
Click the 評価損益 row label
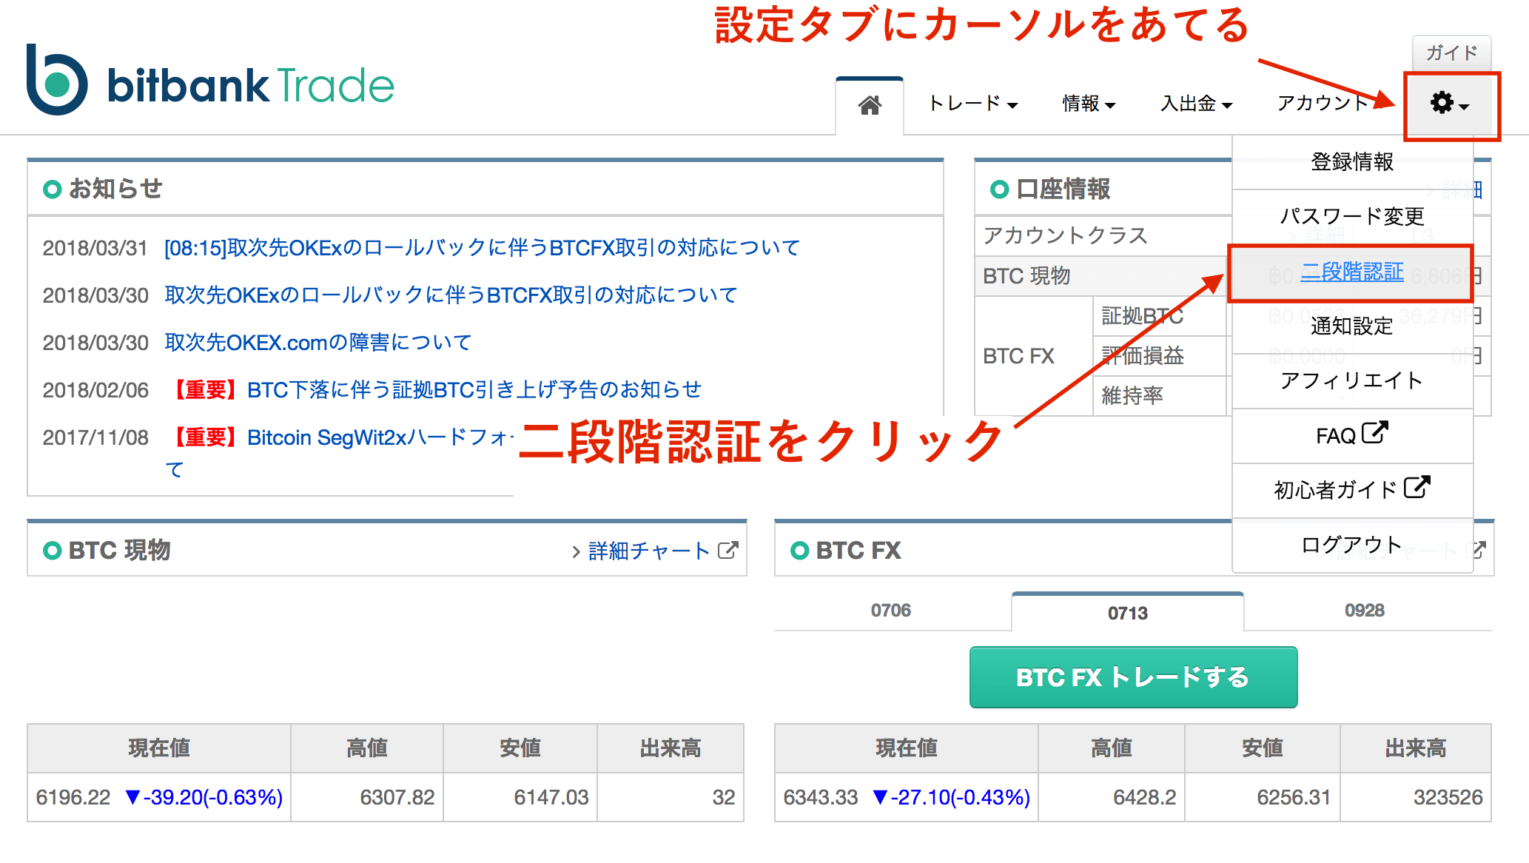(x=1143, y=356)
